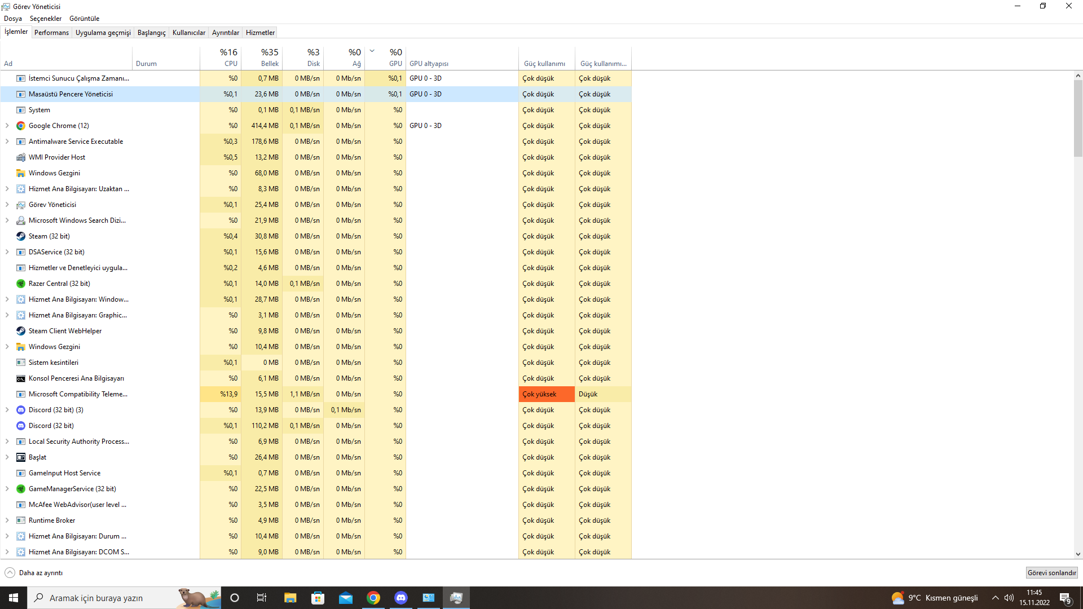Image resolution: width=1083 pixels, height=609 pixels.
Task: Click the vertical scrollbar down arrow
Action: click(x=1078, y=554)
